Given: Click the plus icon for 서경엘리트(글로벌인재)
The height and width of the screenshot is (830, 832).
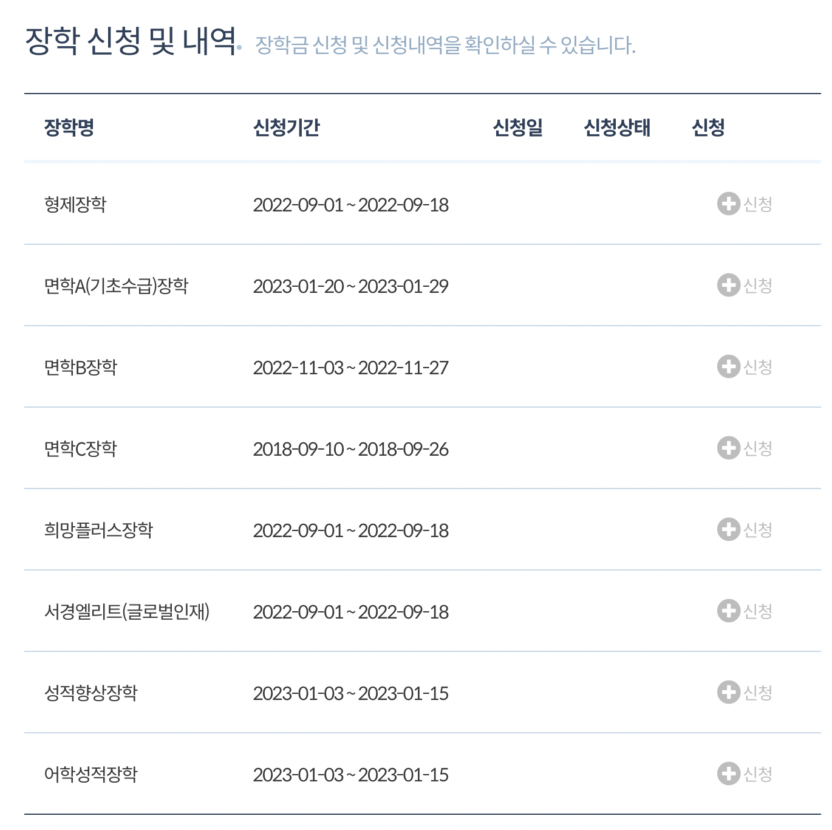Looking at the screenshot, I should click(728, 612).
